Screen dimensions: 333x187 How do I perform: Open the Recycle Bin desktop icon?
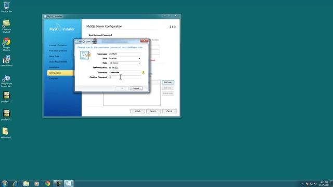coord(6,7)
